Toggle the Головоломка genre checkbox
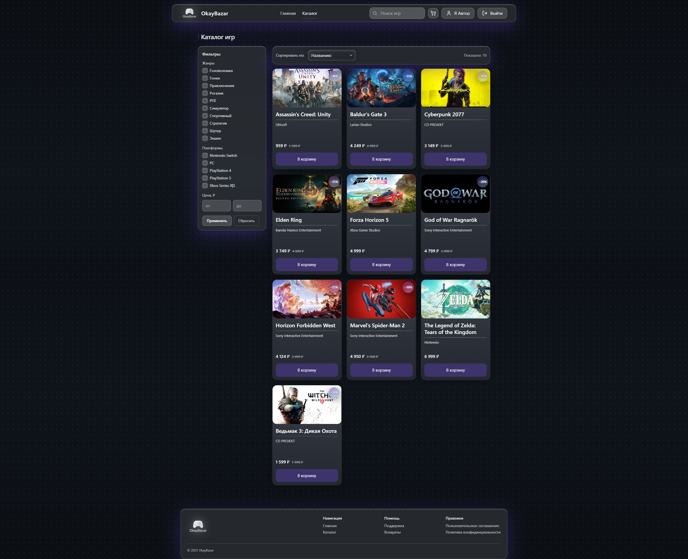This screenshot has height=559, width=688. pyautogui.click(x=205, y=71)
